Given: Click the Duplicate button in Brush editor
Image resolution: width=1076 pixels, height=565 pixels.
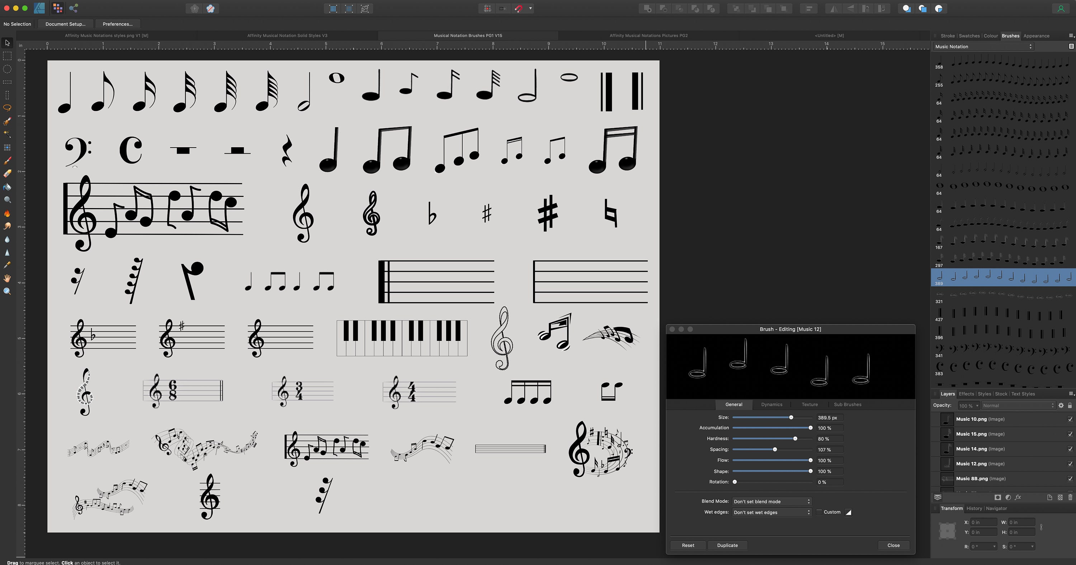Looking at the screenshot, I should (727, 545).
